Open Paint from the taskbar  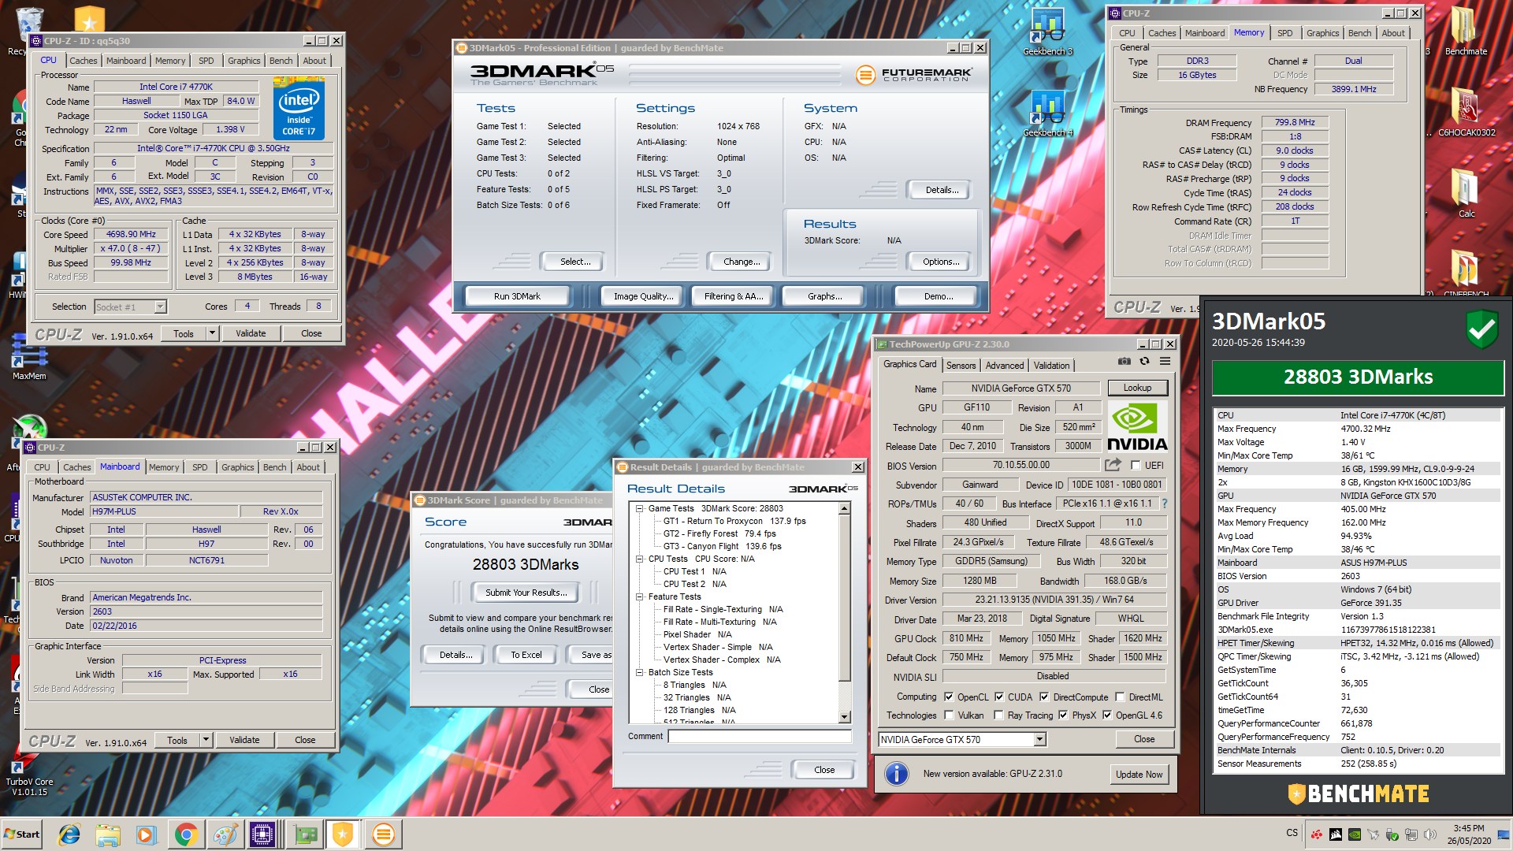pyautogui.click(x=225, y=834)
